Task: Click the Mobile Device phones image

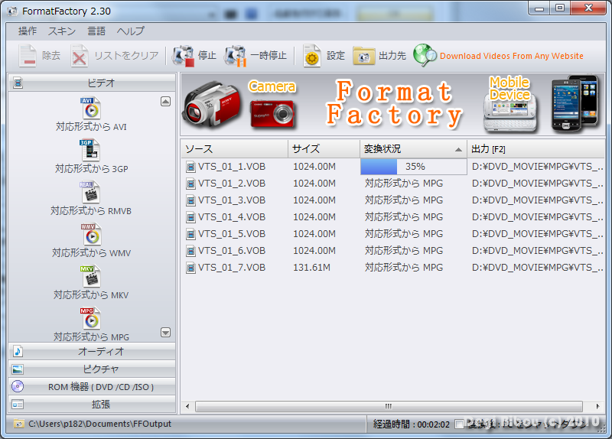Action: 575,104
